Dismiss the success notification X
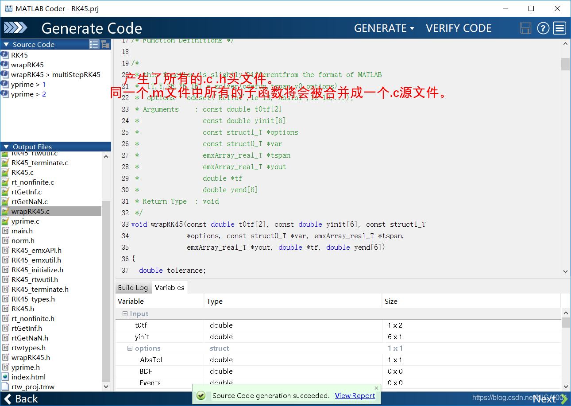 (377, 388)
